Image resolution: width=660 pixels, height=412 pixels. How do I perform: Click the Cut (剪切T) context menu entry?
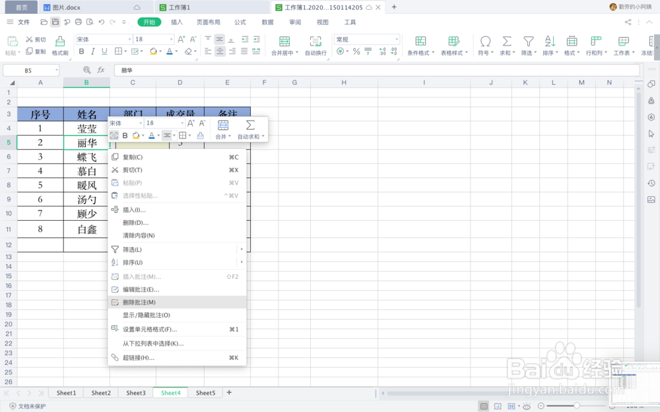[x=177, y=170]
